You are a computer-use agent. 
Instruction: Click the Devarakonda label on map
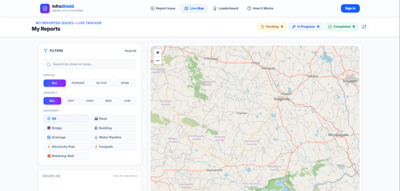coord(214,170)
